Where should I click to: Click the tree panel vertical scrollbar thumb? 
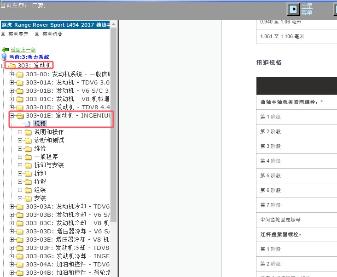[x=113, y=124]
